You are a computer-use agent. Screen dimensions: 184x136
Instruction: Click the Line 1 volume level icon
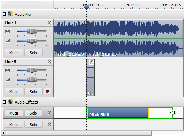[8, 41]
